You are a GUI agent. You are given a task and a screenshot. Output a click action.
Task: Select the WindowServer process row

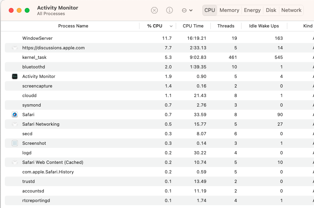[37, 38]
